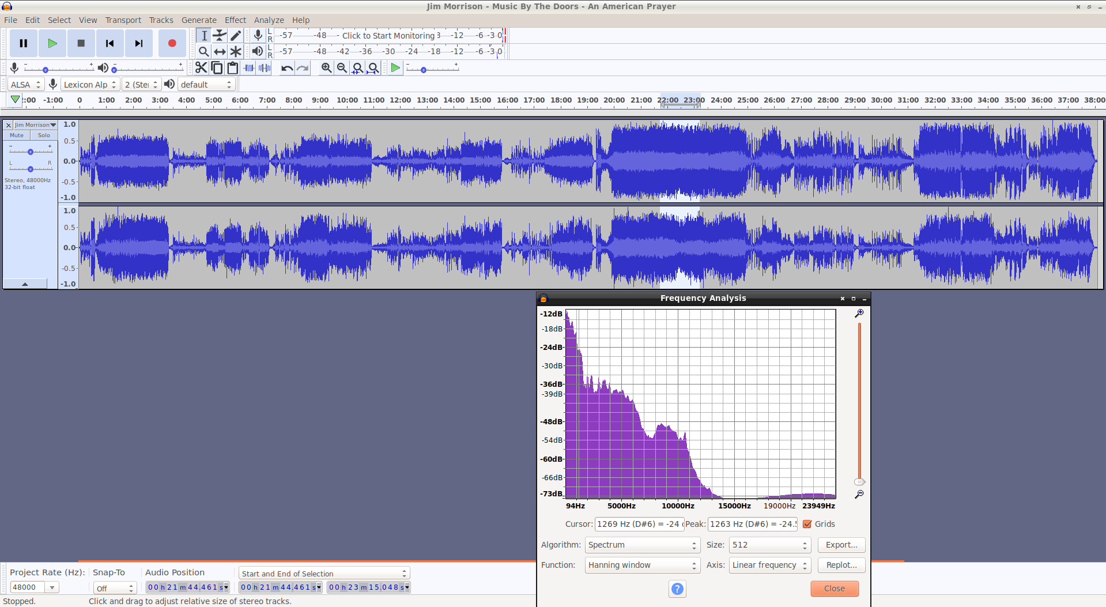Screen dimensions: 1106x607
Task: Select the Draw pencil tool
Action: (236, 36)
